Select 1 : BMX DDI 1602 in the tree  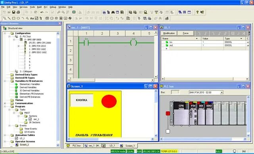pyautogui.click(x=37, y=49)
